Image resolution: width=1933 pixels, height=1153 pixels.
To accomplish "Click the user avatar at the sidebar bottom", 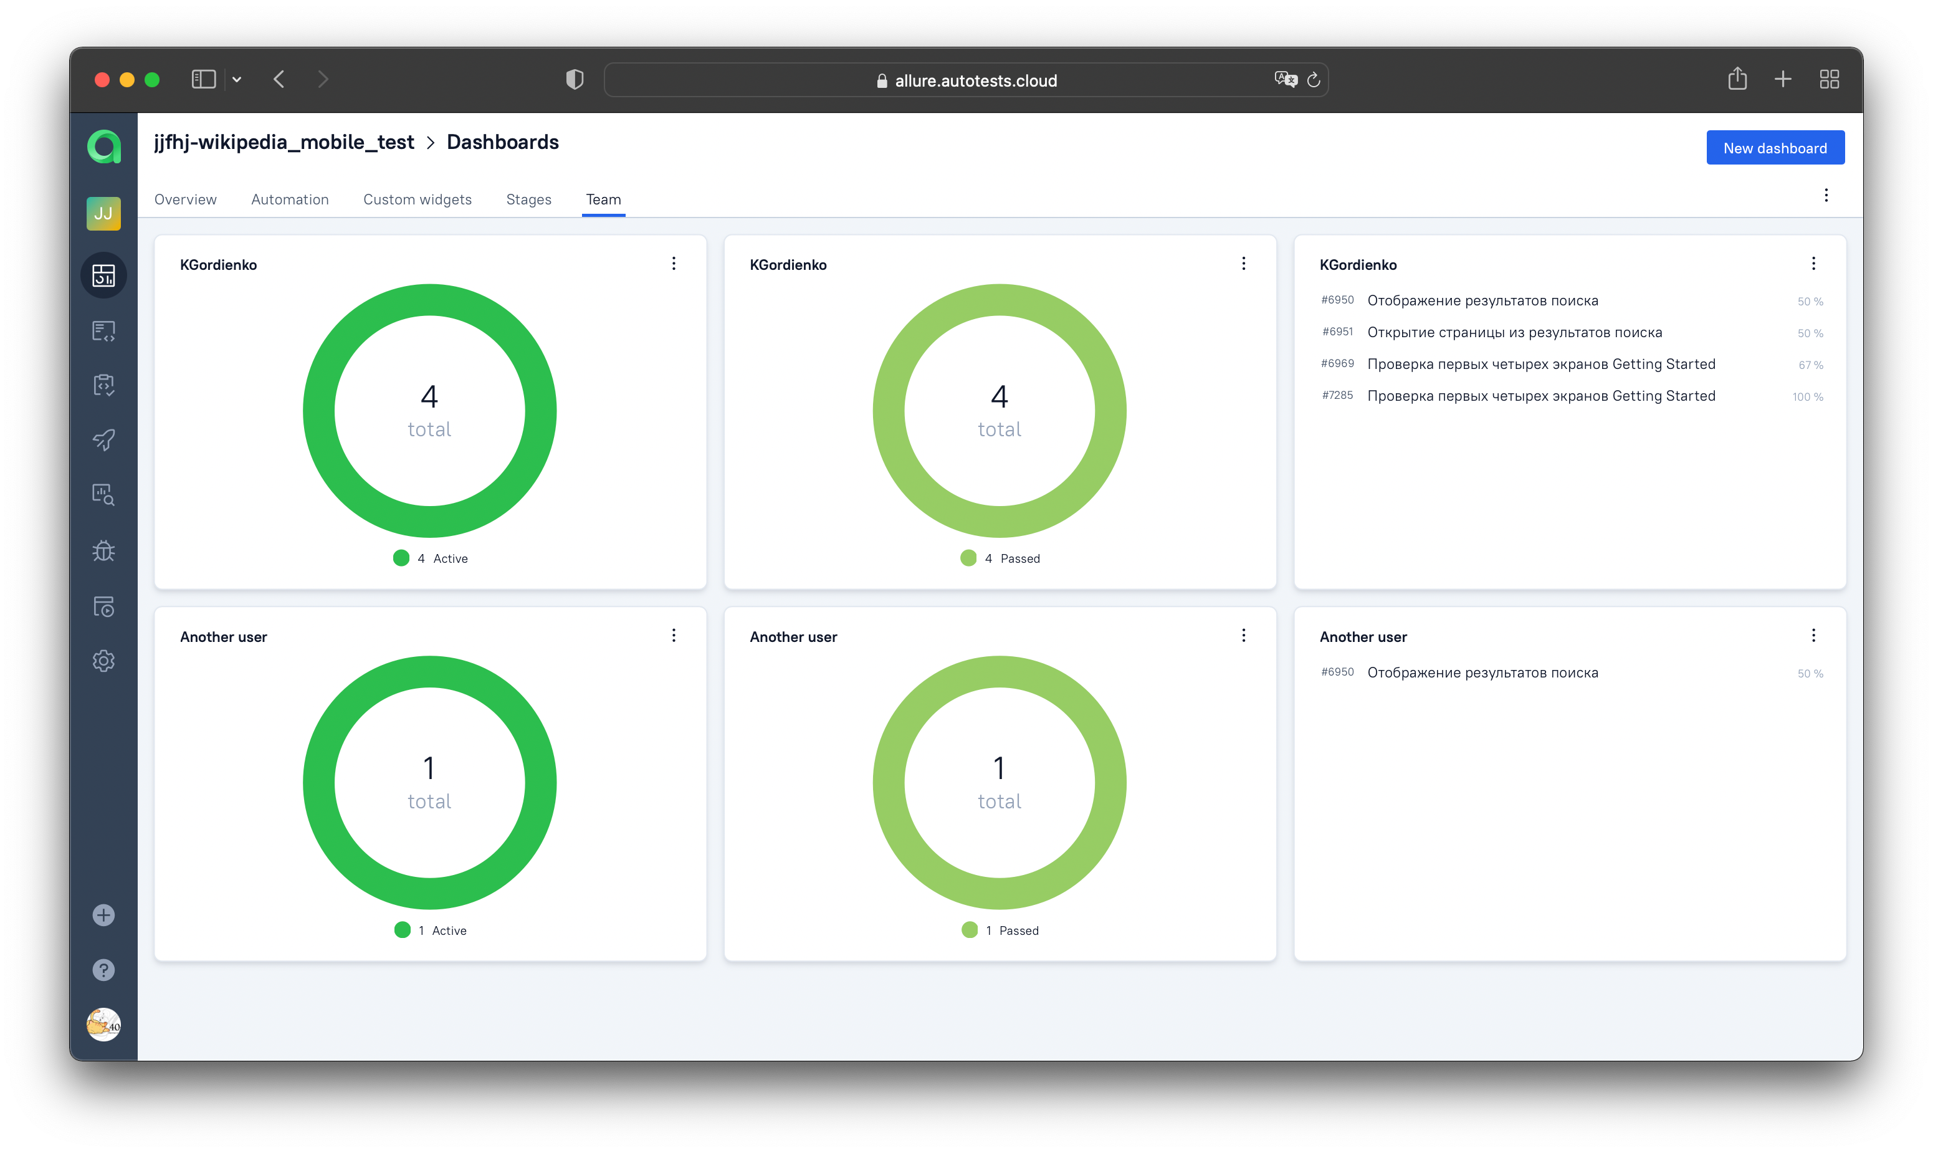I will point(103,1025).
